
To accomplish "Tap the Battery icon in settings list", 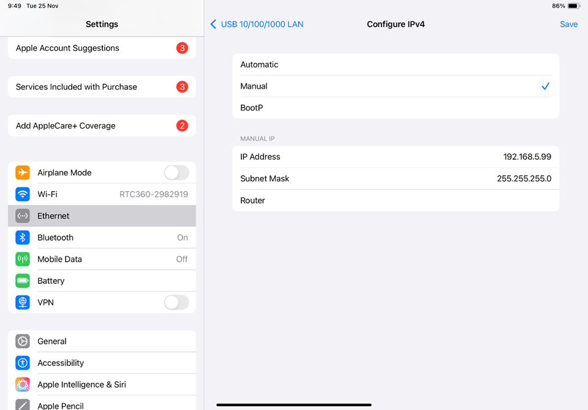I will 23,281.
